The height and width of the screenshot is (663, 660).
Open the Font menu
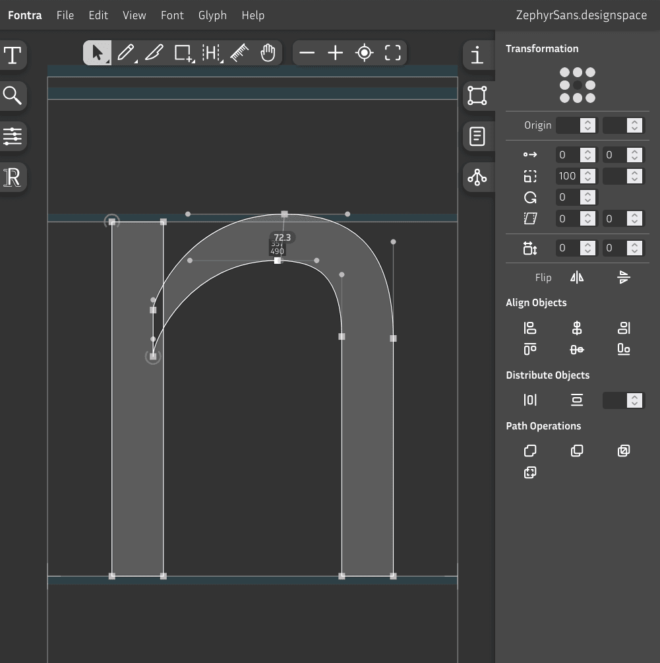click(x=172, y=15)
